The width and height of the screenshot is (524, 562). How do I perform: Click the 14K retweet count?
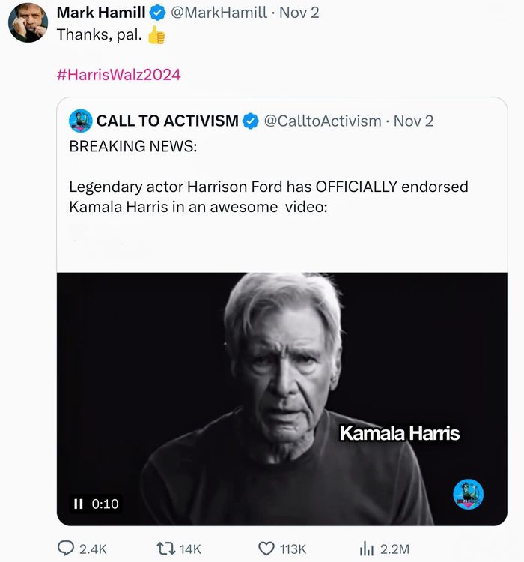click(190, 549)
